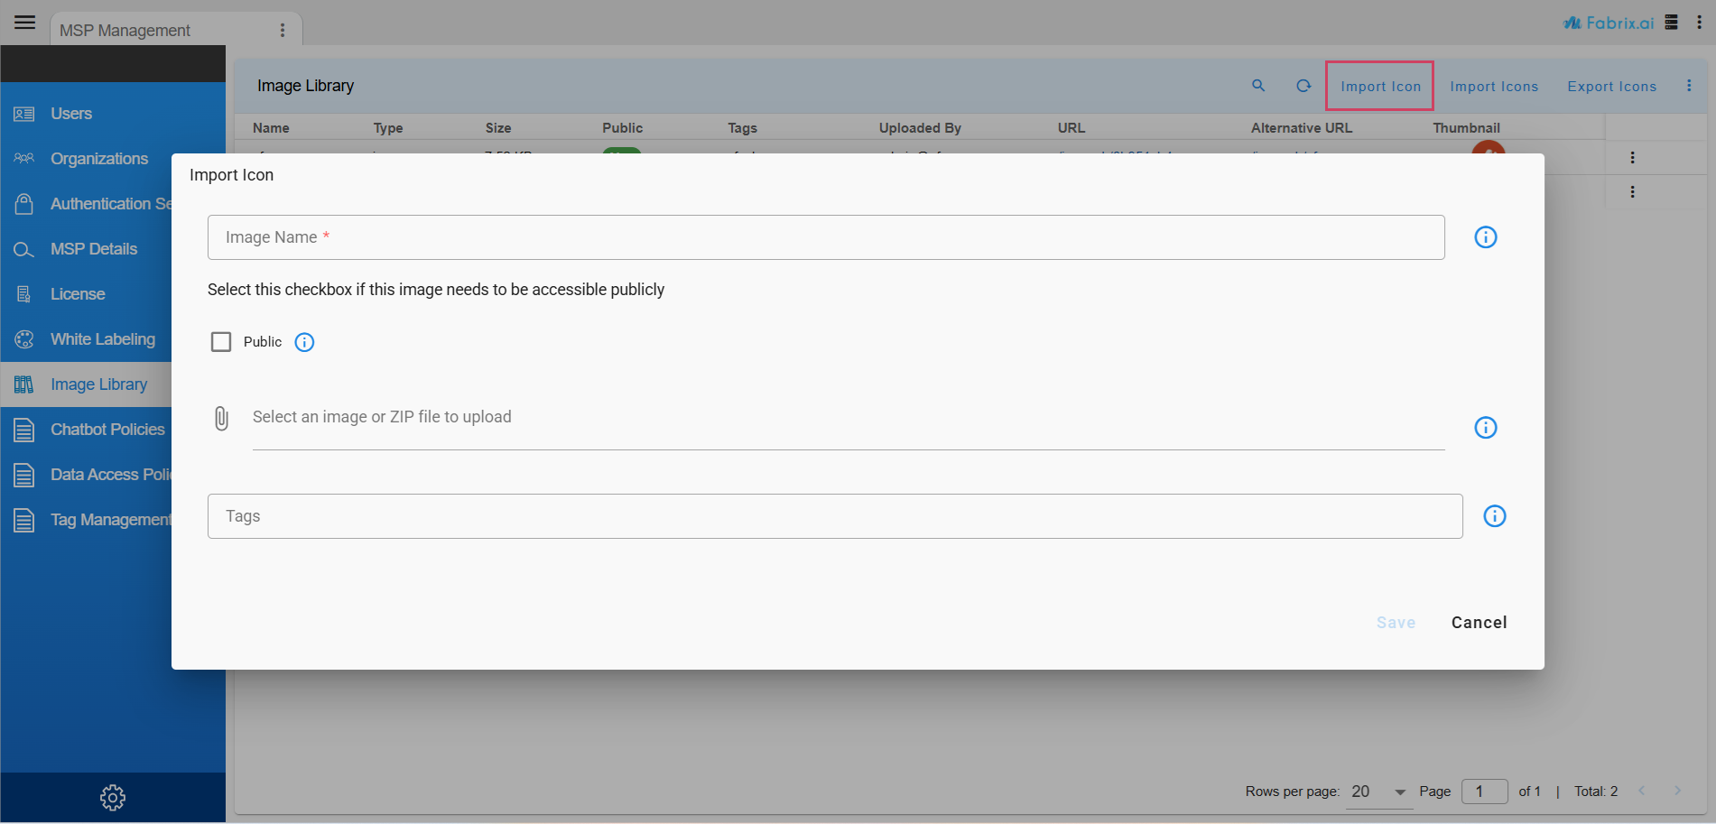Click the search icon in Image Library

pyautogui.click(x=1257, y=86)
